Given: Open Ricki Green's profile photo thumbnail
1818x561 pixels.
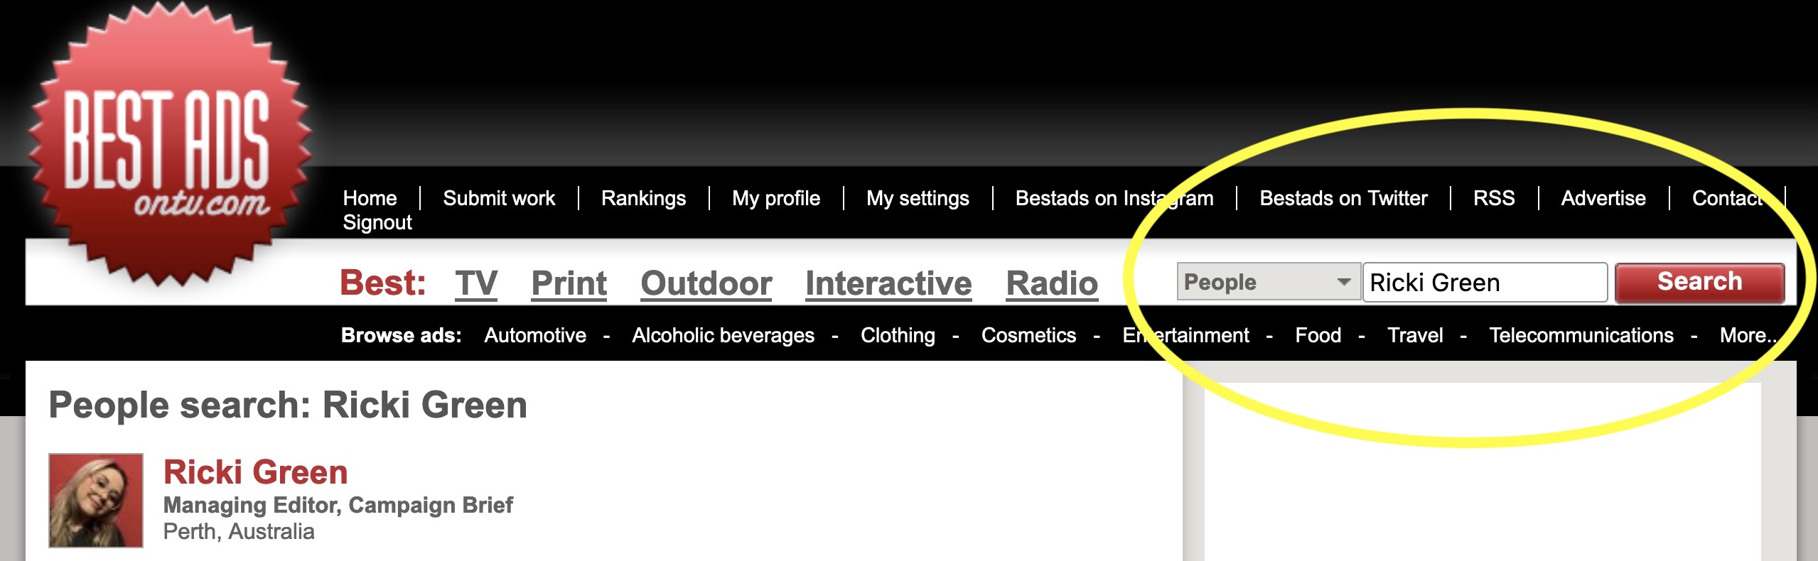Looking at the screenshot, I should click(x=96, y=501).
